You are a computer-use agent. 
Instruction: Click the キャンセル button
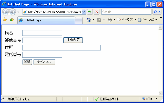click(x=44, y=62)
